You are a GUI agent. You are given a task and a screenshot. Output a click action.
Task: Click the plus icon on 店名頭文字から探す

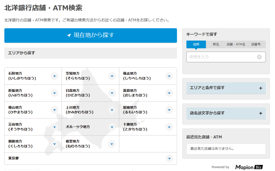pyautogui.click(x=261, y=113)
